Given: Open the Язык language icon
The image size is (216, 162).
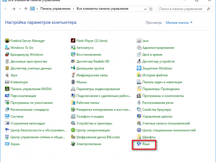Looking at the screenshot, I should (139, 144).
